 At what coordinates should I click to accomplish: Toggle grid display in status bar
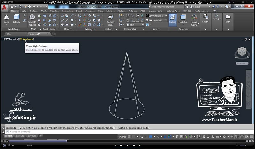click(129, 137)
